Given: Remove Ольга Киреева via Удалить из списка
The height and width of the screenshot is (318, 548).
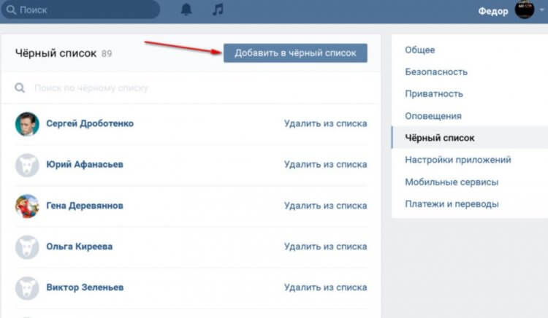Looking at the screenshot, I should 325,247.
